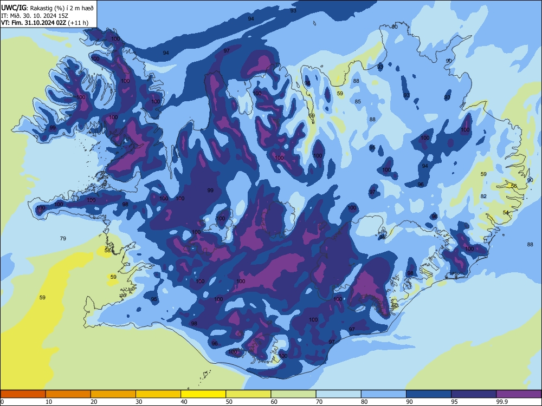Click the legend tick label '50'
This screenshot has width=542, height=406.
229,402
